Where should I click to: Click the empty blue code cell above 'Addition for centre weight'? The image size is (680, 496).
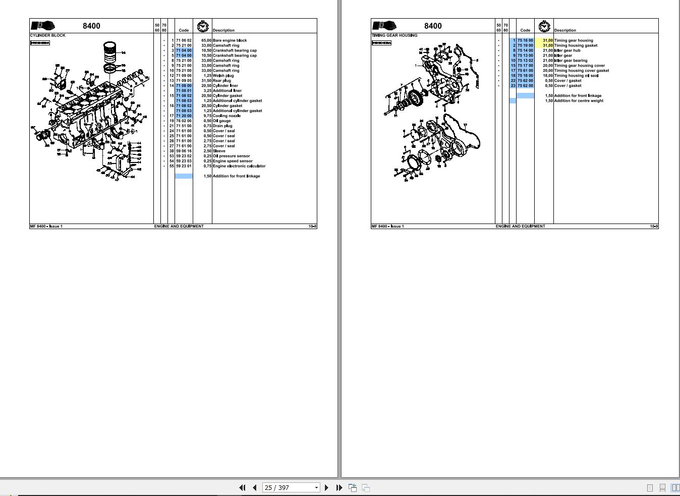(525, 95)
